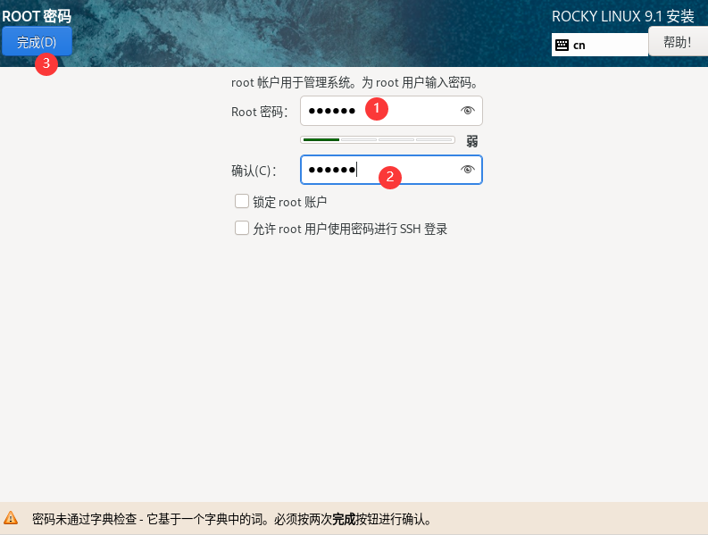Click the 弱 password strength label
Image resolution: width=708 pixels, height=535 pixels.
point(472,141)
